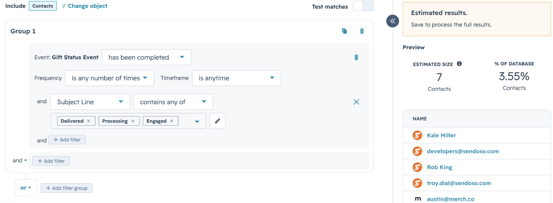The height and width of the screenshot is (203, 553).
Task: Click the developers@sendoso.com avatar icon
Action: coord(417,151)
